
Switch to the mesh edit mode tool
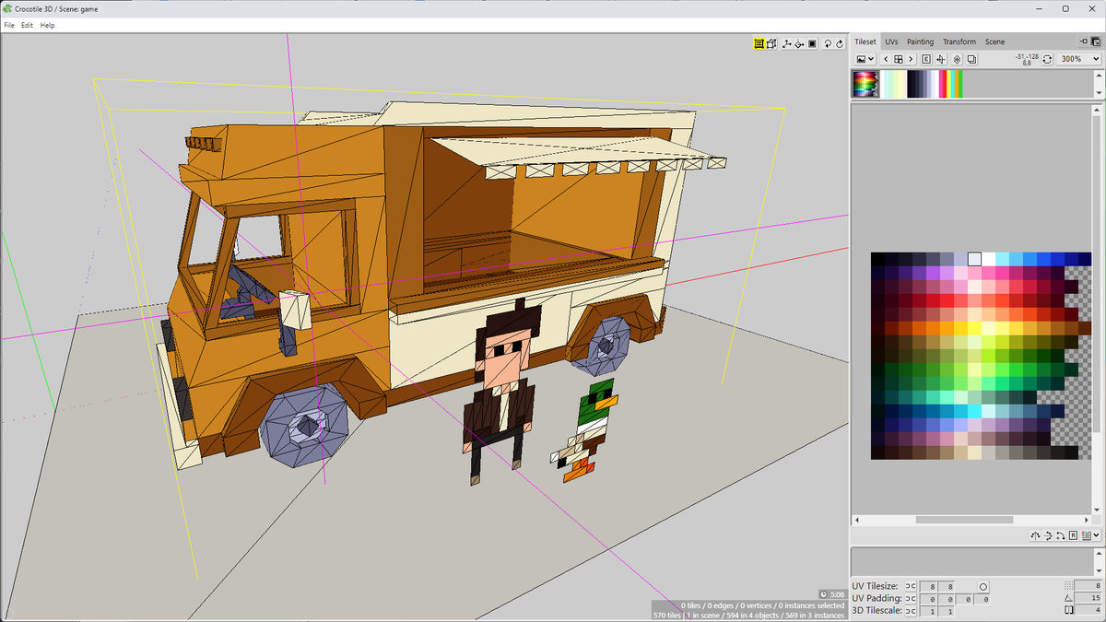[x=771, y=43]
